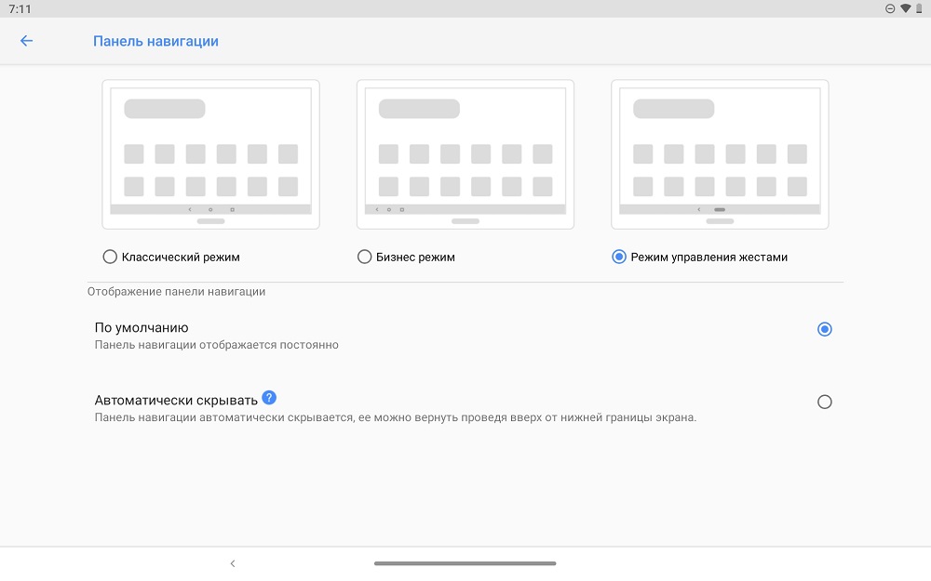Enable the По умолчанию radio option
Viewport: 931px width, 581px height.
(824, 329)
